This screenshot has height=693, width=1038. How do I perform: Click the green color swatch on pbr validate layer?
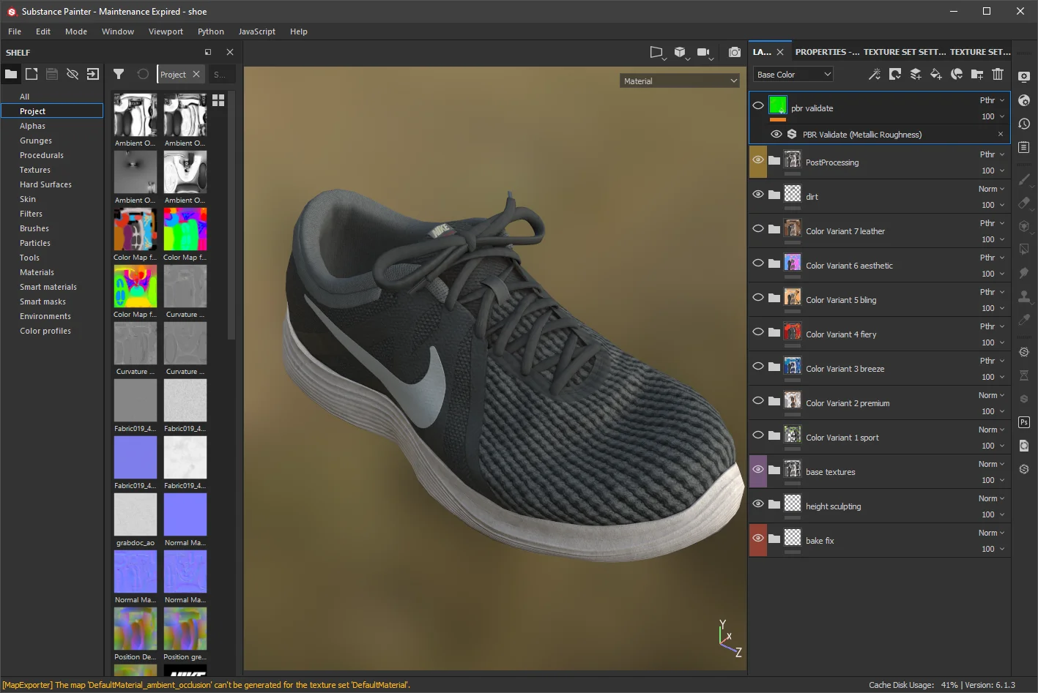777,105
